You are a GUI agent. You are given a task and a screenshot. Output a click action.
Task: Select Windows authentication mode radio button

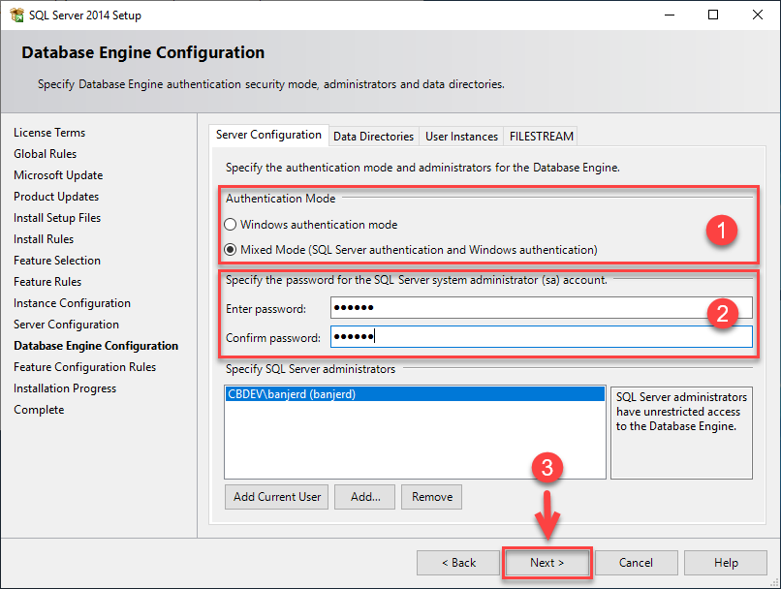tap(230, 225)
